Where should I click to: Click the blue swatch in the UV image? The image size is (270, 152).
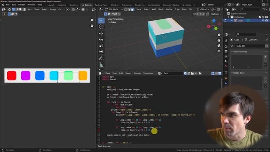[x=40, y=76]
